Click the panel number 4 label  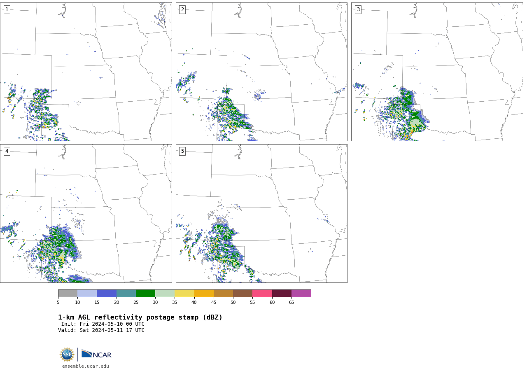point(7,151)
